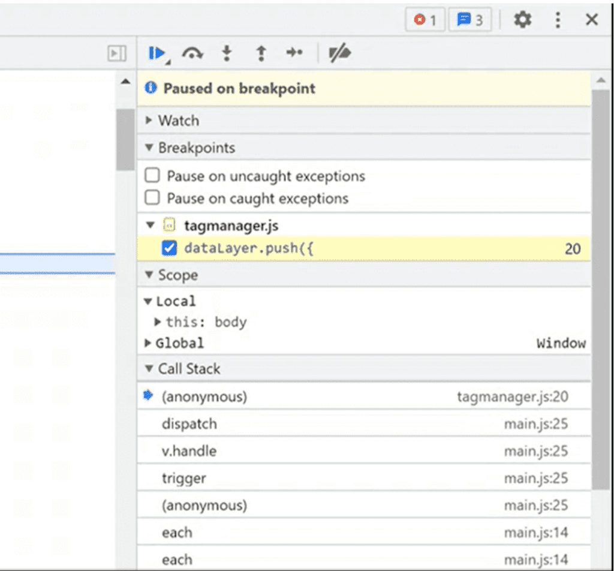Step over the next function call
614x571 pixels.
point(193,53)
